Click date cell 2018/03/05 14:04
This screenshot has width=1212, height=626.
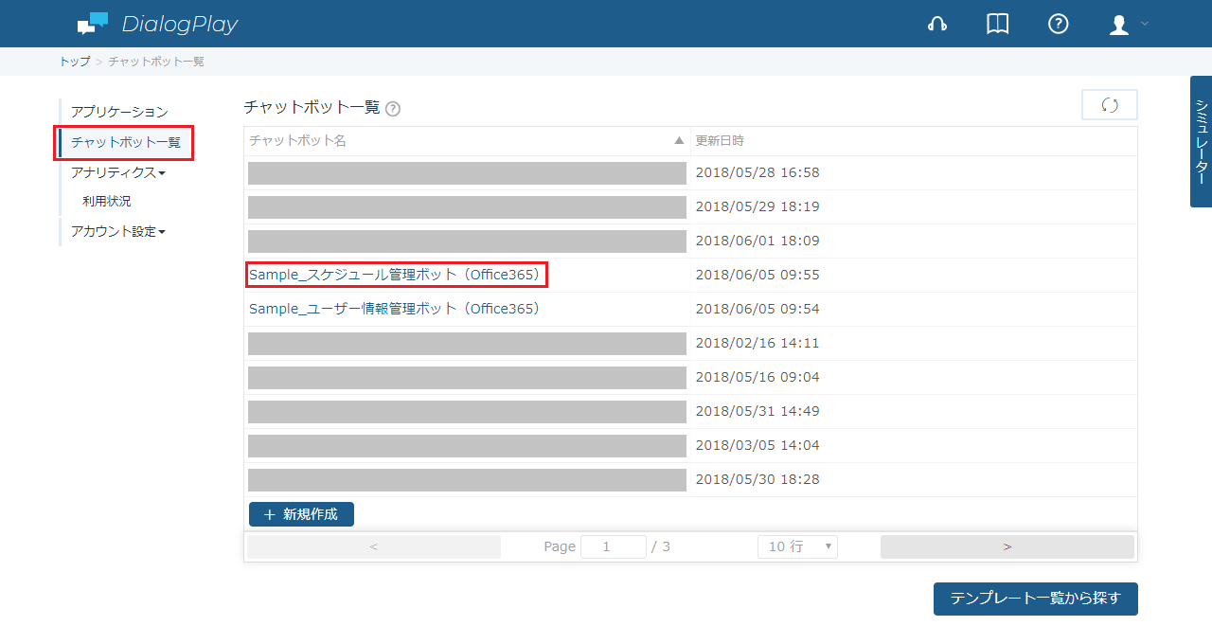[757, 445]
